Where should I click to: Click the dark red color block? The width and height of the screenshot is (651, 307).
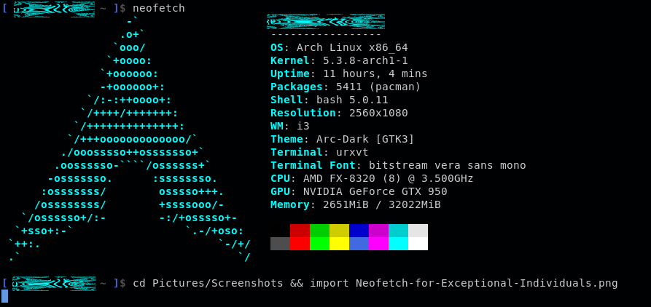(300, 231)
